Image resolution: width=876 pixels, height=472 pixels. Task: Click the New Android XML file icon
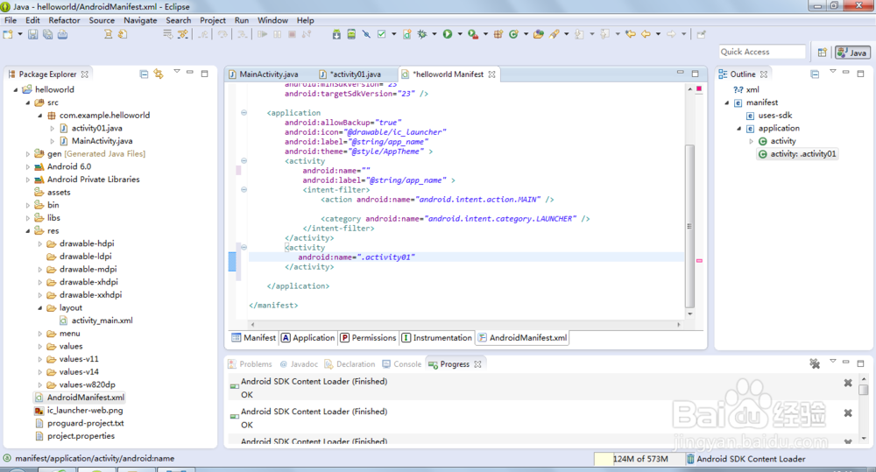click(407, 35)
